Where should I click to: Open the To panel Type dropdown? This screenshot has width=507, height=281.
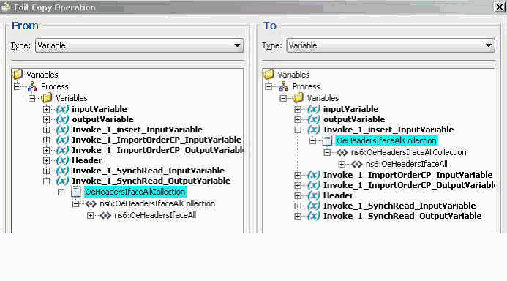coord(391,45)
